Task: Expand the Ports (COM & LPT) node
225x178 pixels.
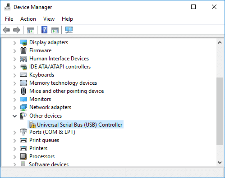Action: (x=14, y=132)
